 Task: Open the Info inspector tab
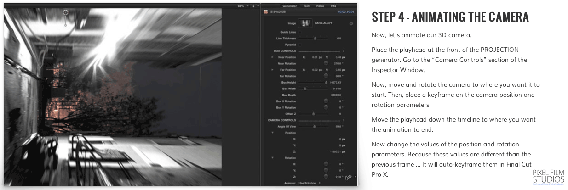tap(333, 6)
